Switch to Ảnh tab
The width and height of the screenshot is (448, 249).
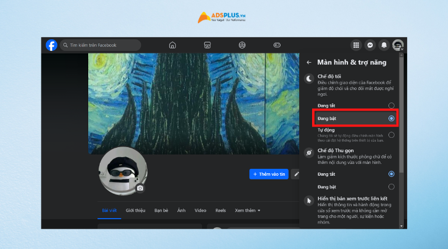point(181,211)
